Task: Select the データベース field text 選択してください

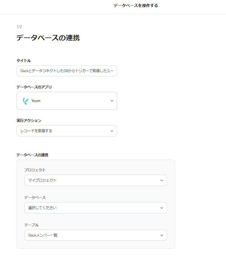Action: point(42,208)
